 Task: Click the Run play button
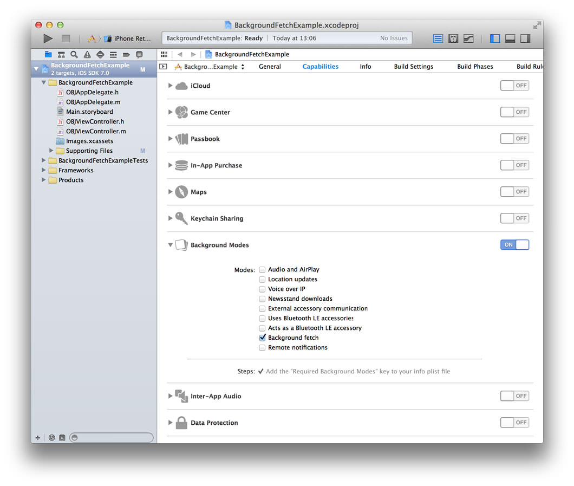(48, 38)
